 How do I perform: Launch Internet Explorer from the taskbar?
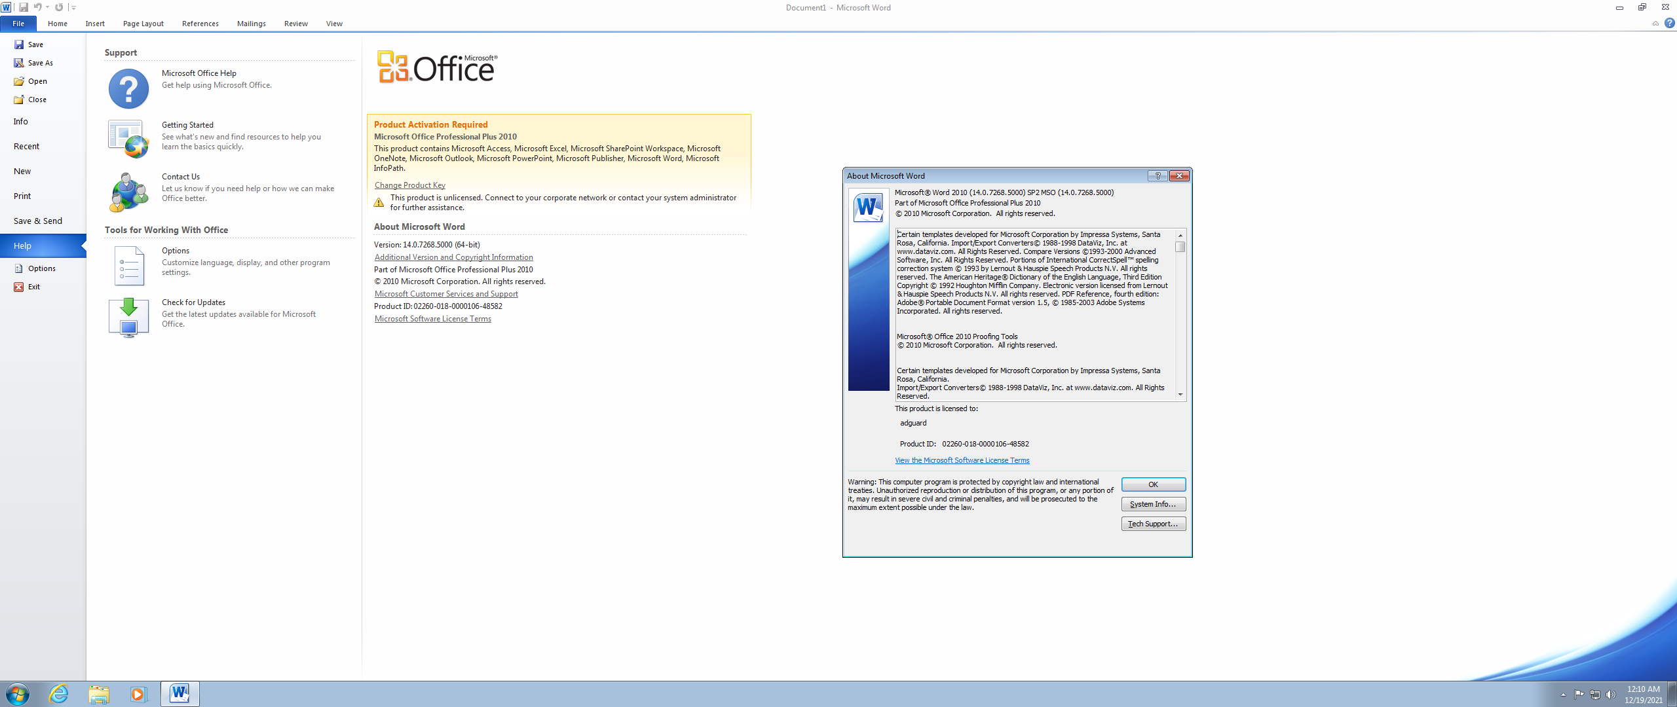click(x=60, y=693)
